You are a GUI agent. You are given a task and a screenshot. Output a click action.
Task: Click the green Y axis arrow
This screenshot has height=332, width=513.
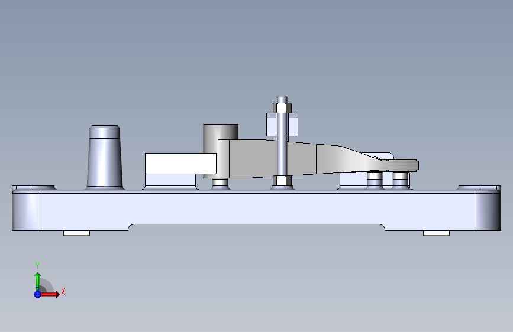pyautogui.click(x=37, y=282)
